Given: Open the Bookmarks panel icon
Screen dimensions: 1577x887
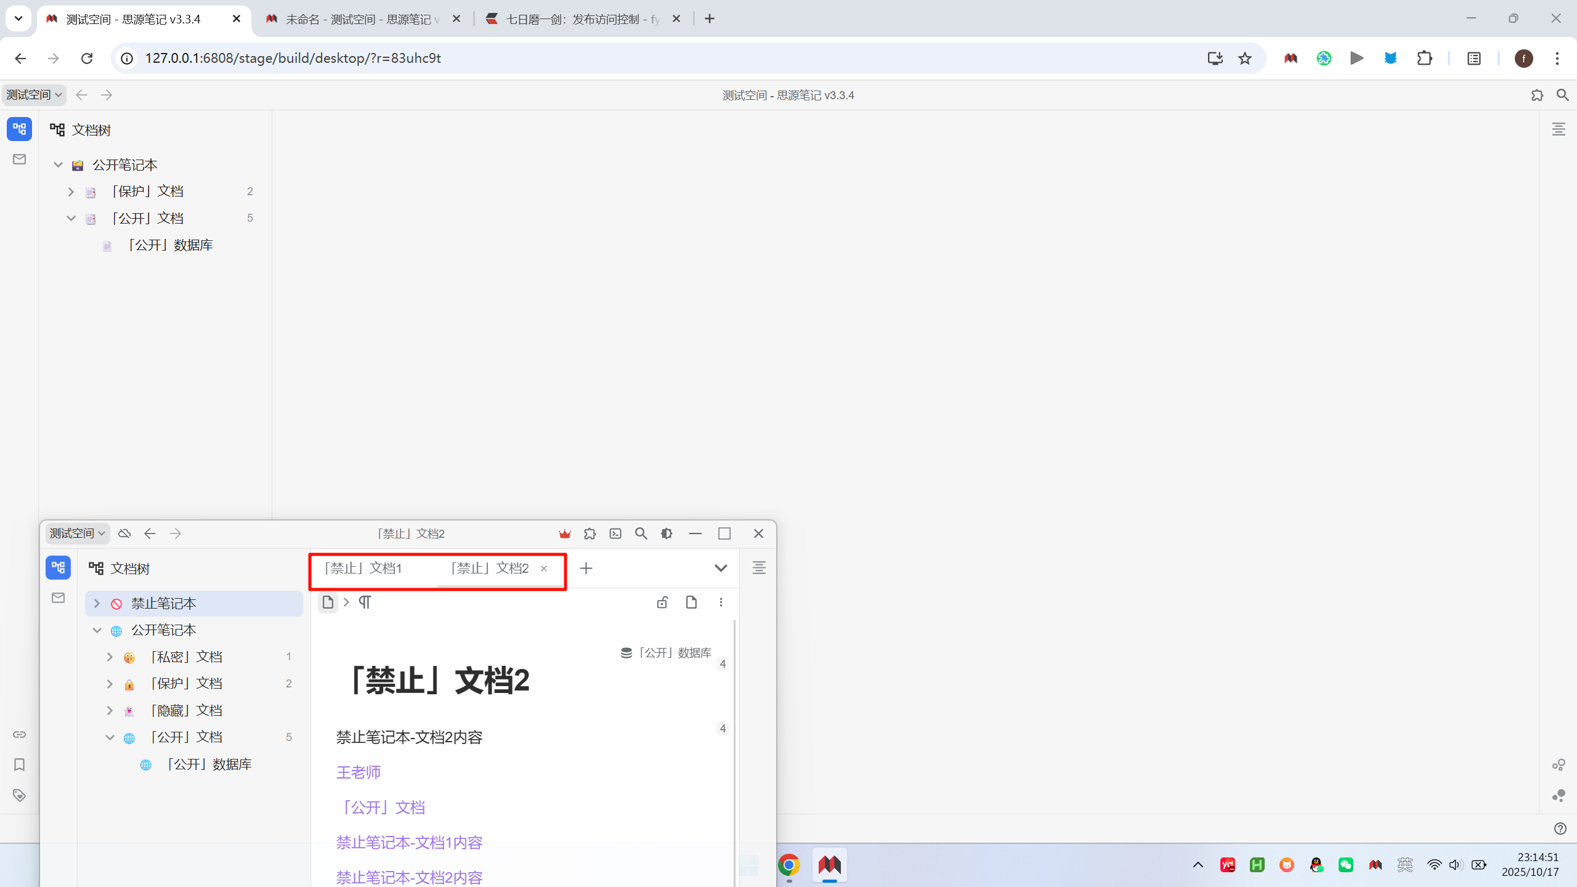Looking at the screenshot, I should pos(19,764).
